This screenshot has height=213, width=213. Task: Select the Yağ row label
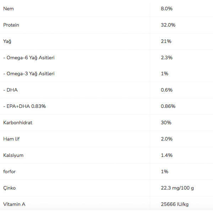pyautogui.click(x=7, y=41)
